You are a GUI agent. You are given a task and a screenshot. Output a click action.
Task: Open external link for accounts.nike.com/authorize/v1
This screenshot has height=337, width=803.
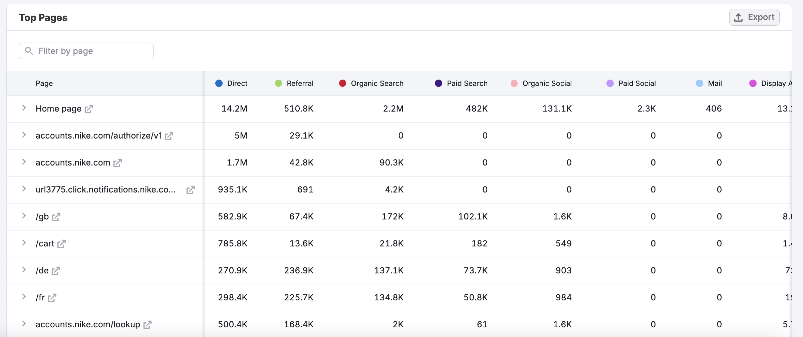pyautogui.click(x=169, y=136)
